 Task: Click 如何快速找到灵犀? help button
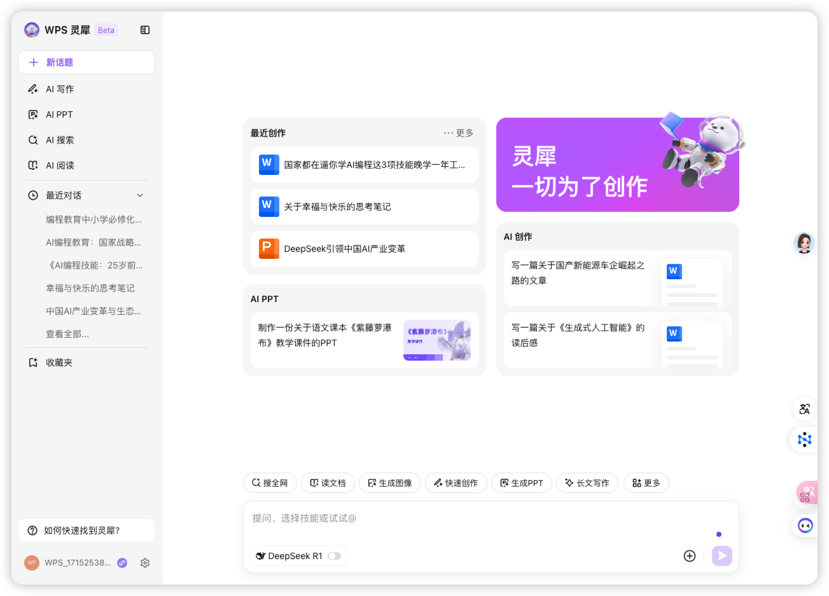coord(87,530)
